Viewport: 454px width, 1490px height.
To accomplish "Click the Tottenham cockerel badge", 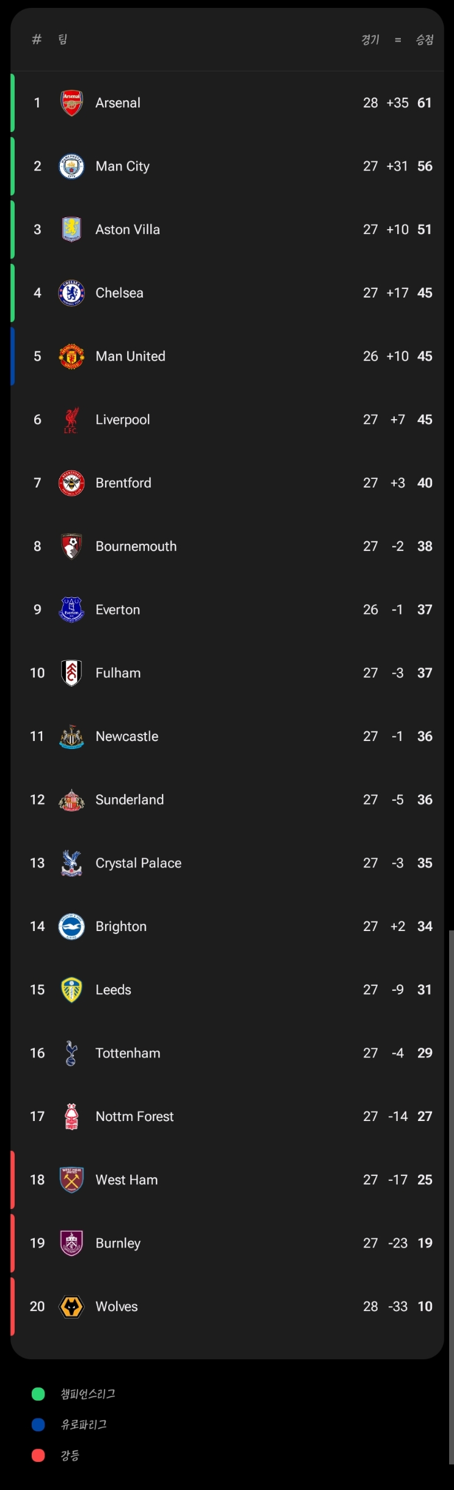I will point(71,1053).
